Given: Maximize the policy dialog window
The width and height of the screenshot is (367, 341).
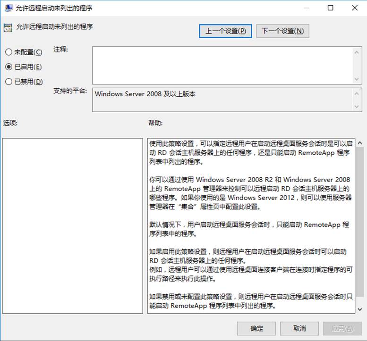Looking at the screenshot, I should 330,8.
